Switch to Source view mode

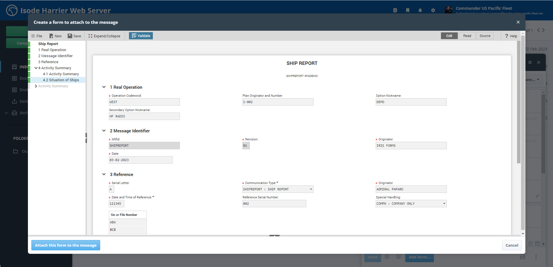pos(485,36)
